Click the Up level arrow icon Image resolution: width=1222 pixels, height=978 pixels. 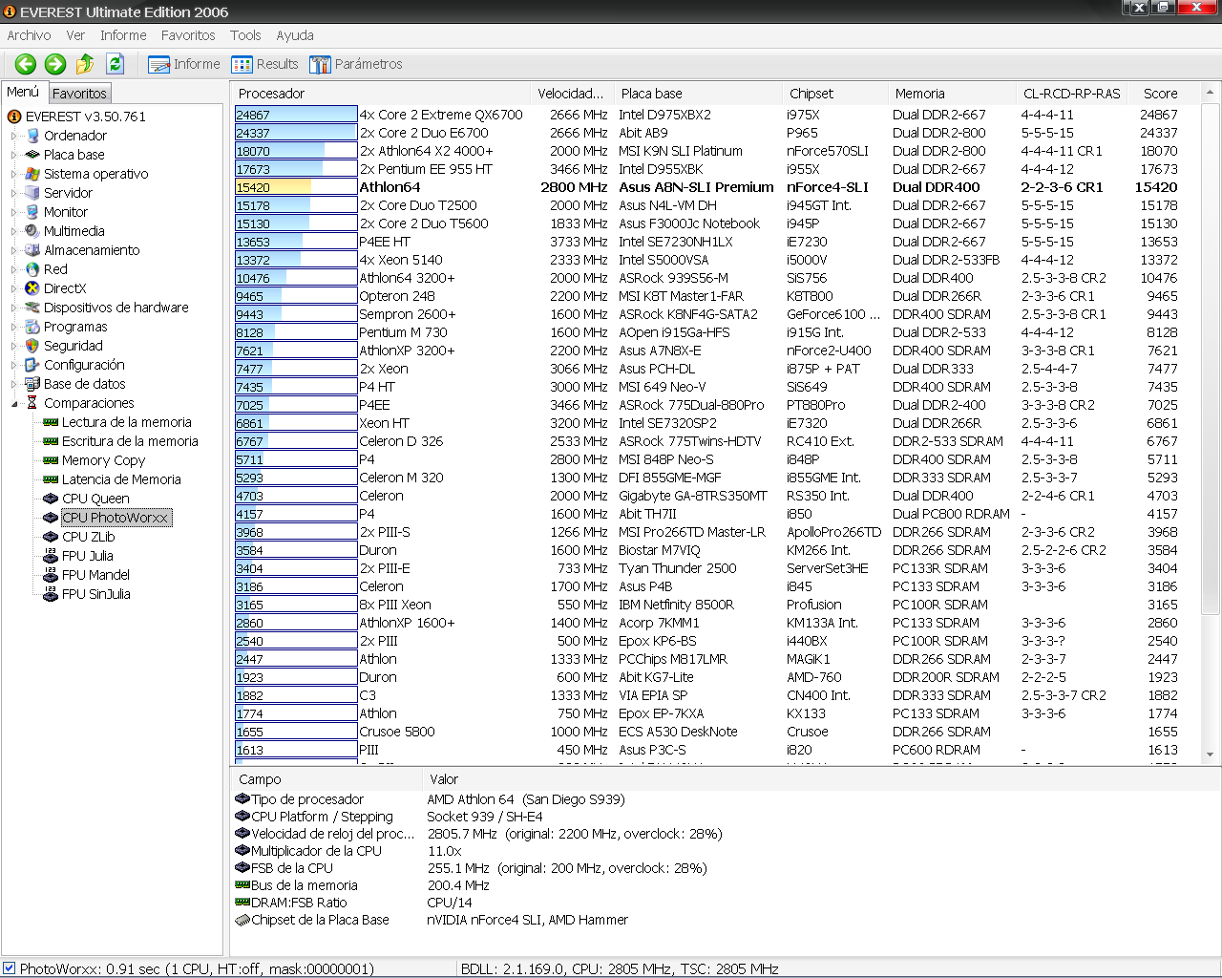[85, 64]
